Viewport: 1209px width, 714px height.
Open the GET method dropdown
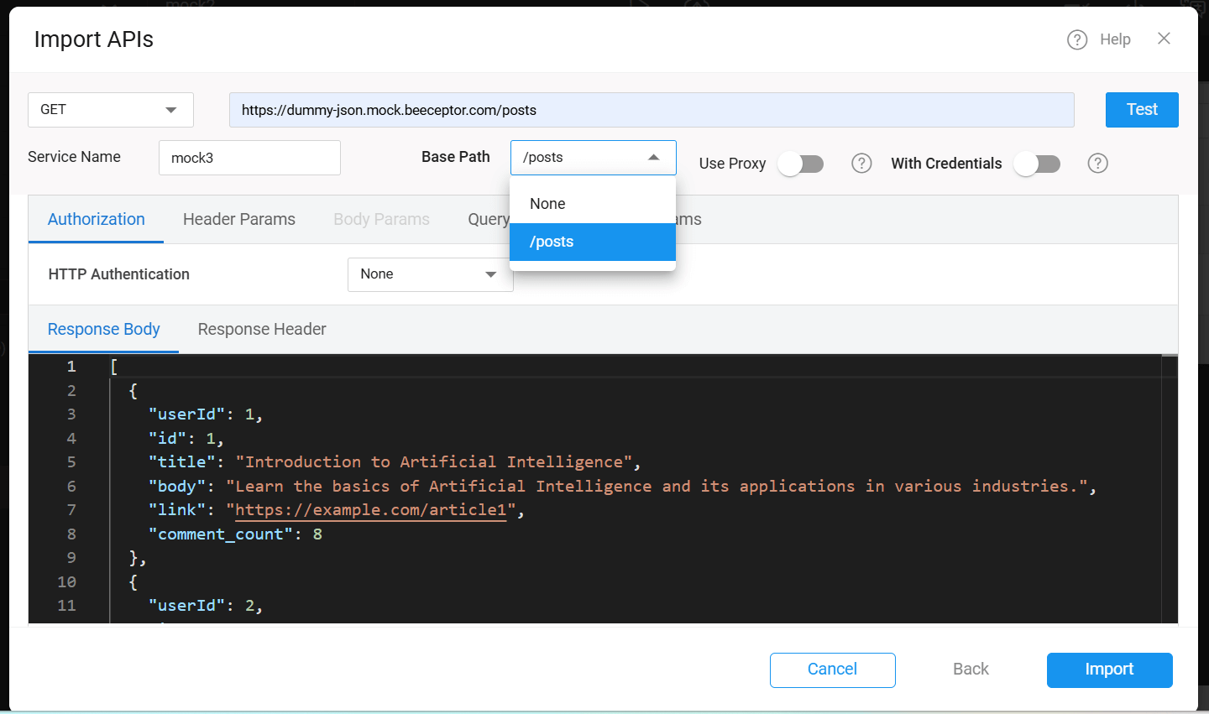coord(111,110)
